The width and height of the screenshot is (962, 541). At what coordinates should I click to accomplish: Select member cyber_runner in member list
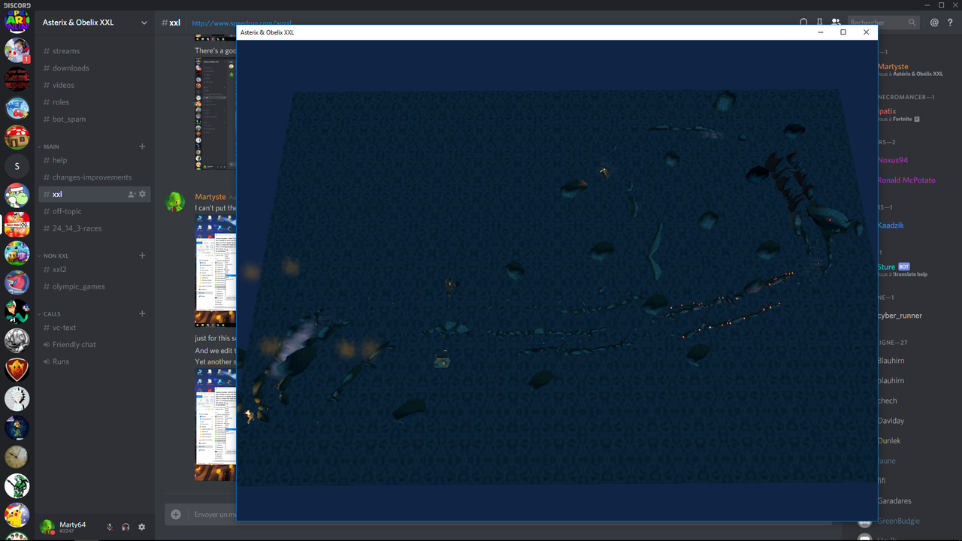click(900, 316)
